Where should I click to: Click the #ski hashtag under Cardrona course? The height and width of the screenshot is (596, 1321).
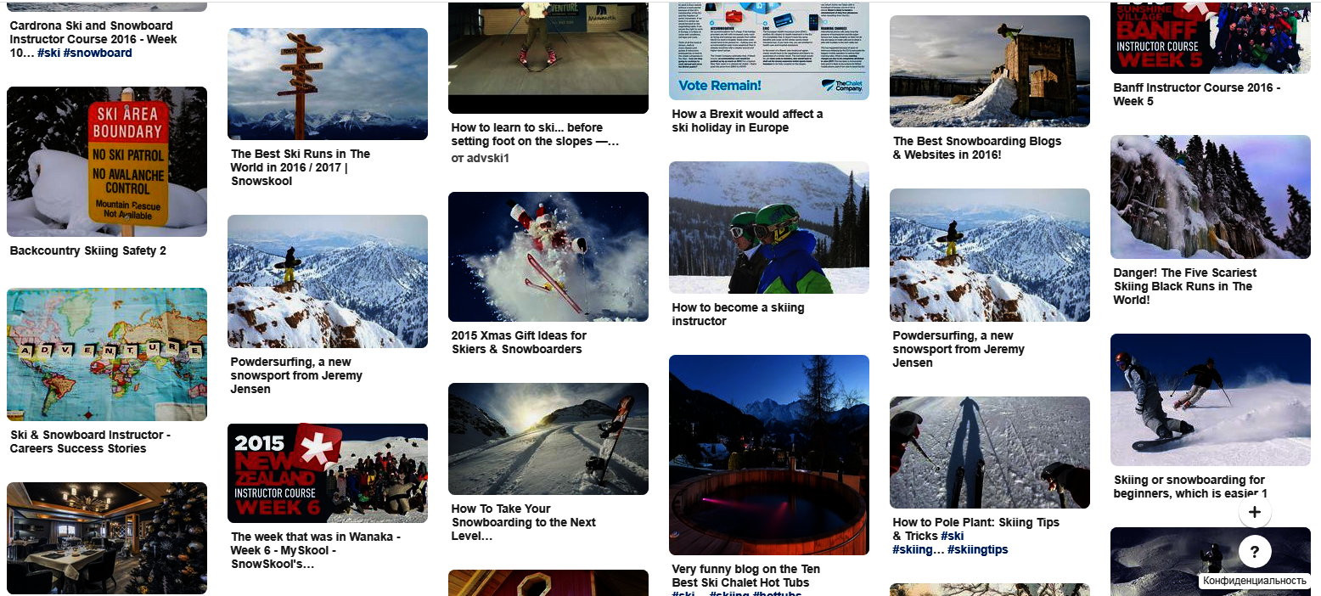[48, 53]
